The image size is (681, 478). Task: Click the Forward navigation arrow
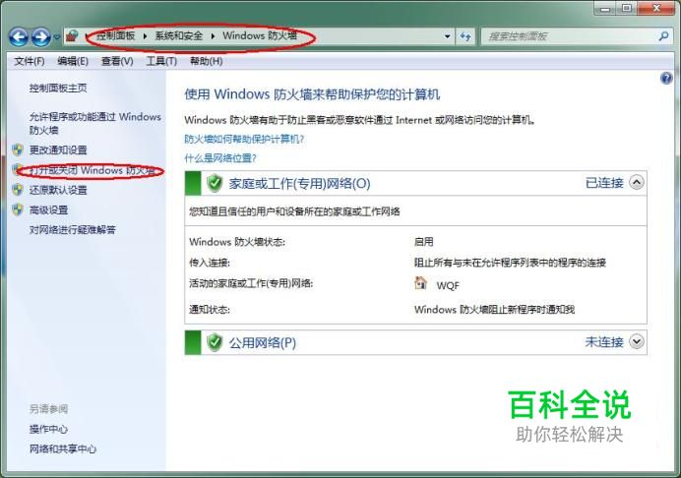40,37
